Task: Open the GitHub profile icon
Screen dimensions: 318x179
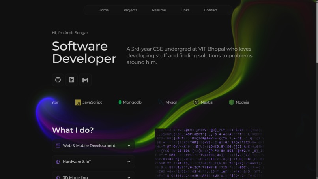Action: pos(58,80)
